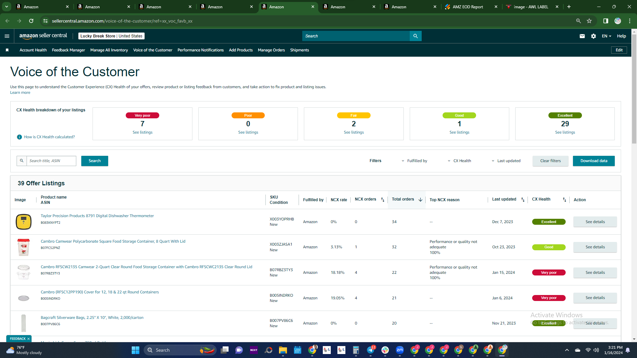Viewport: 637px width, 358px height.
Task: Open Zoom from the taskbar
Action: pos(400,350)
